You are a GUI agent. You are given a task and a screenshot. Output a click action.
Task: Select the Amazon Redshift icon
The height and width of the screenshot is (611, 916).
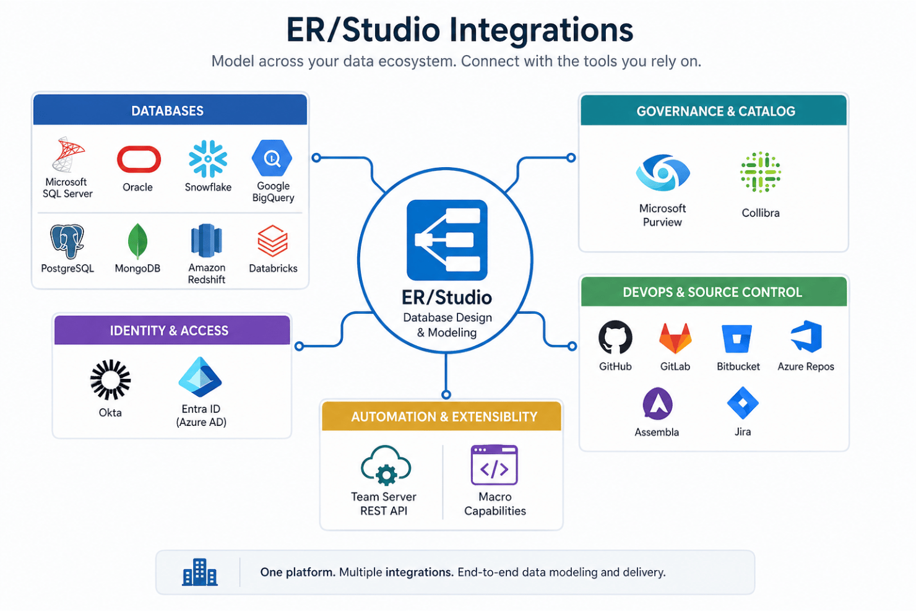tap(207, 240)
